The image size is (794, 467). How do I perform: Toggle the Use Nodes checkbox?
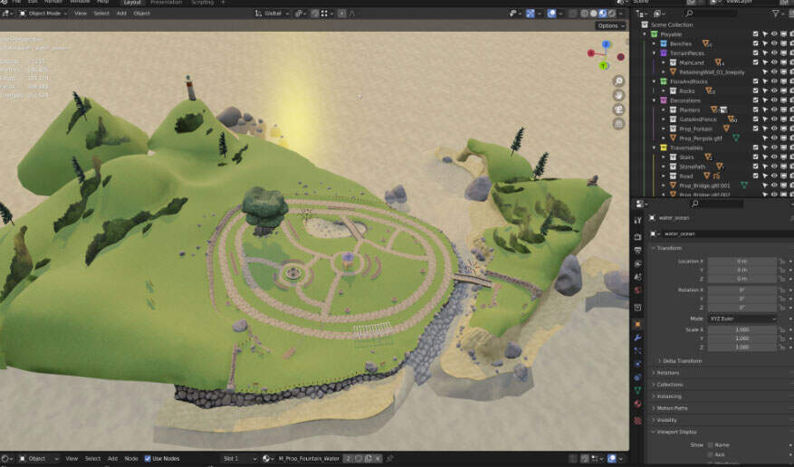click(148, 459)
